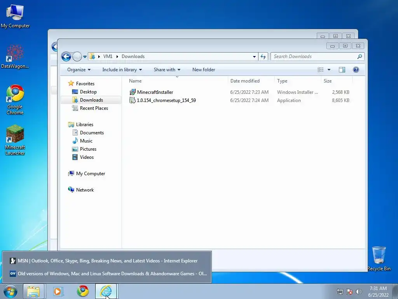Viewport: 398px width, 299px height.
Task: Click the forward navigation arrow button
Action: (77, 56)
